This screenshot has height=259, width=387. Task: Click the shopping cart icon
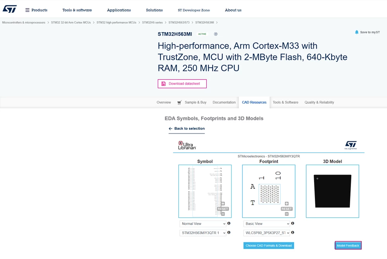coord(180,102)
